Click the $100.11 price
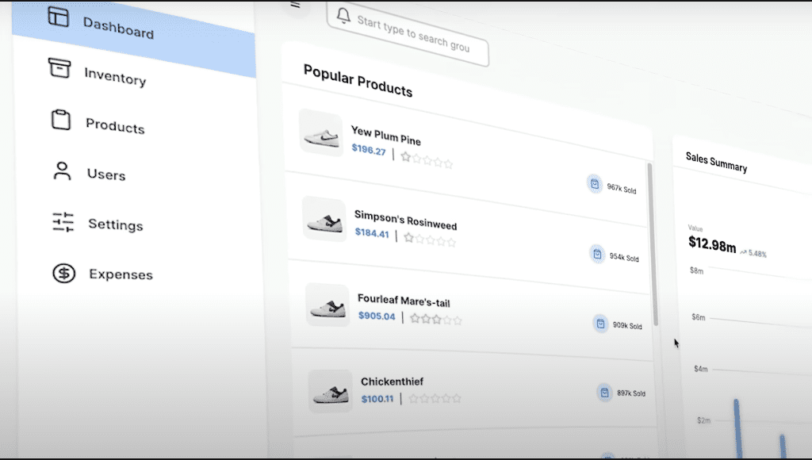 pos(377,399)
